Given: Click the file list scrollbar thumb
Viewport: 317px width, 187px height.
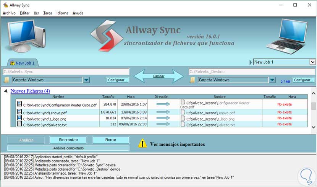Looking at the screenshot, I should [313, 106].
